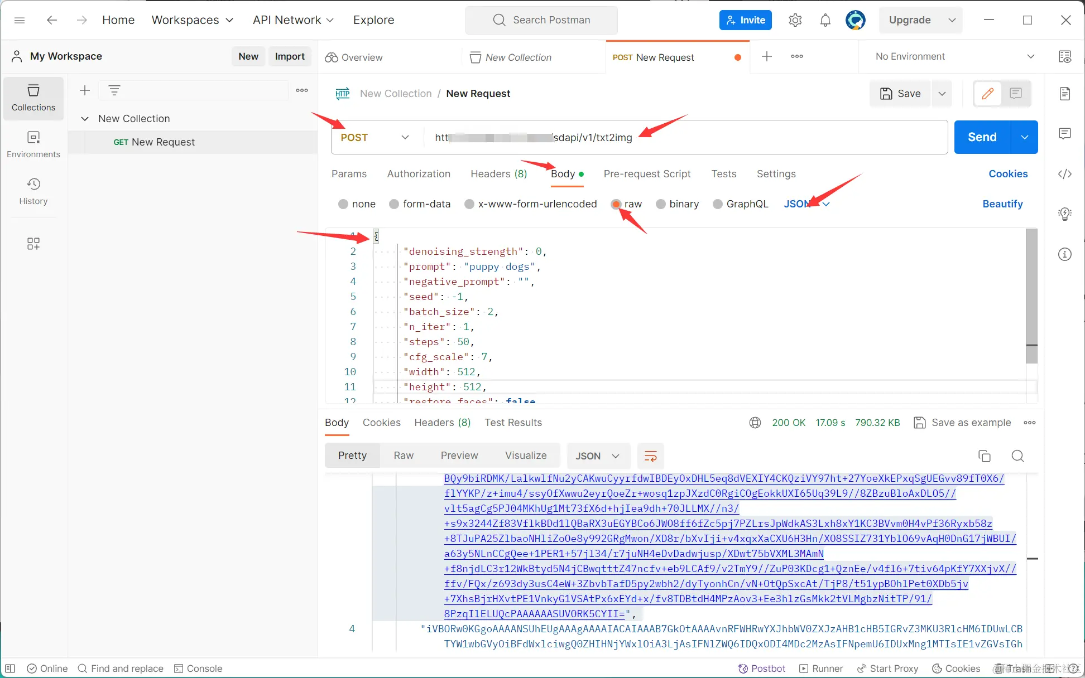Go back with the left arrow icon
The height and width of the screenshot is (678, 1085).
tap(52, 20)
